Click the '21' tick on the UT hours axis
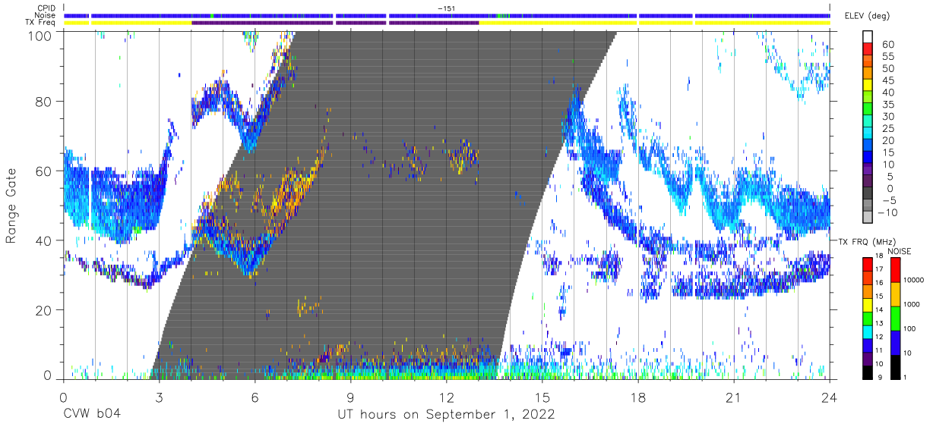 pyautogui.click(x=734, y=398)
